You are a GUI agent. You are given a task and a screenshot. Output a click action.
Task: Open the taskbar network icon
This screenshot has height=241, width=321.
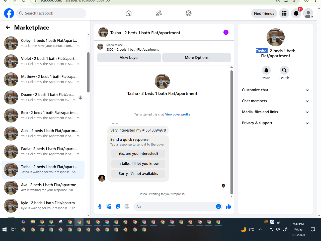point(272,229)
